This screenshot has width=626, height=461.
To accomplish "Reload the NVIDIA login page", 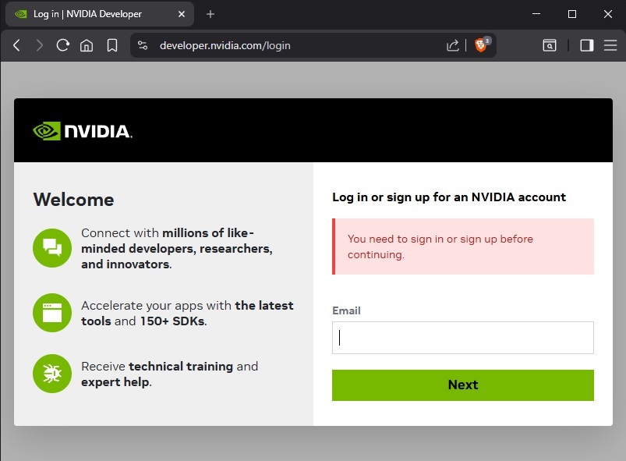I will (62, 45).
